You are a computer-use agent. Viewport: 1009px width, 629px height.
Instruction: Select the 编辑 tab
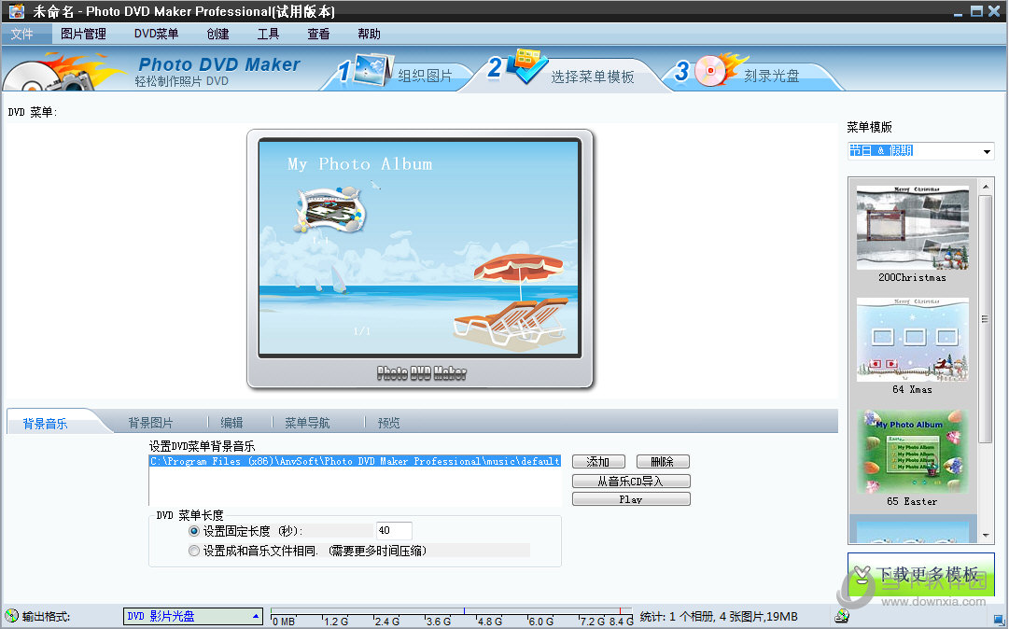tap(231, 423)
